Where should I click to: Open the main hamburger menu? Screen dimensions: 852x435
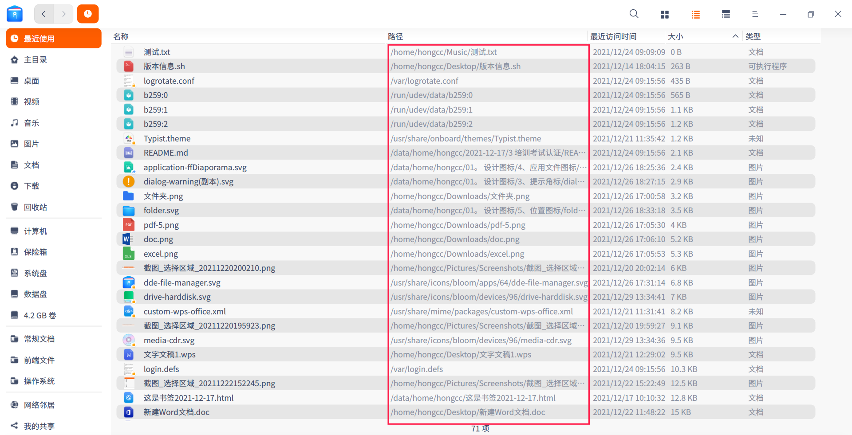tap(755, 14)
